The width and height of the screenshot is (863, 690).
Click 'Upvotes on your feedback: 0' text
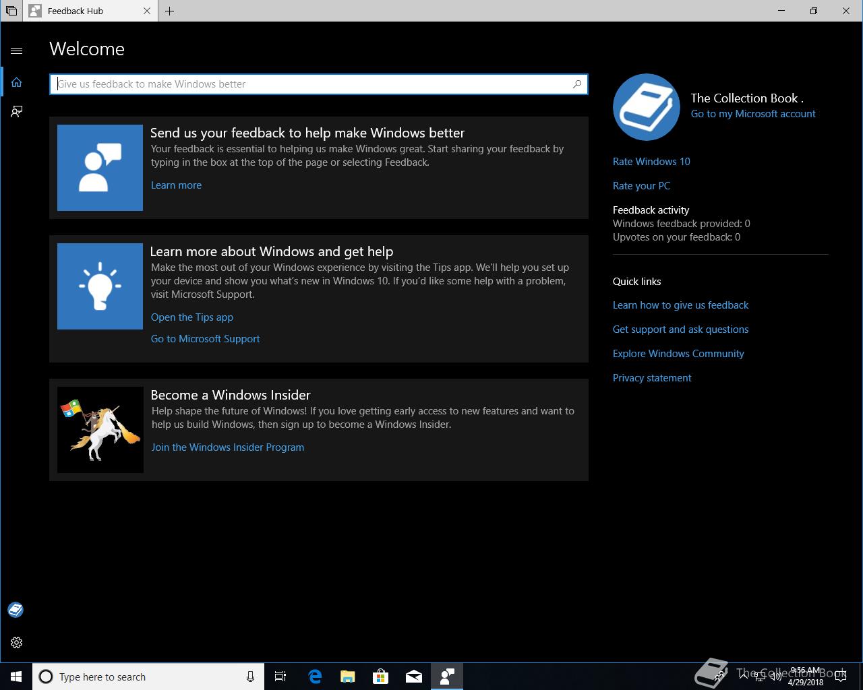[x=676, y=237]
